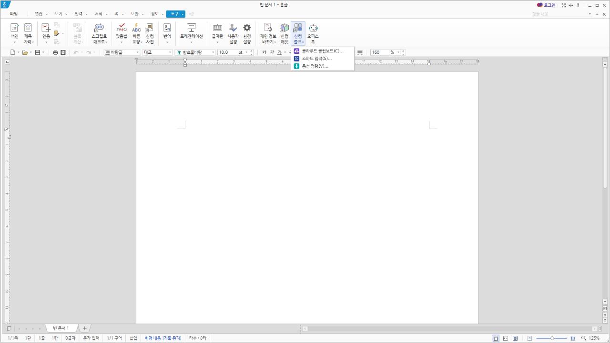Open 사용자 설정 (User settings)
Image resolution: width=610 pixels, height=343 pixels.
pos(233,33)
